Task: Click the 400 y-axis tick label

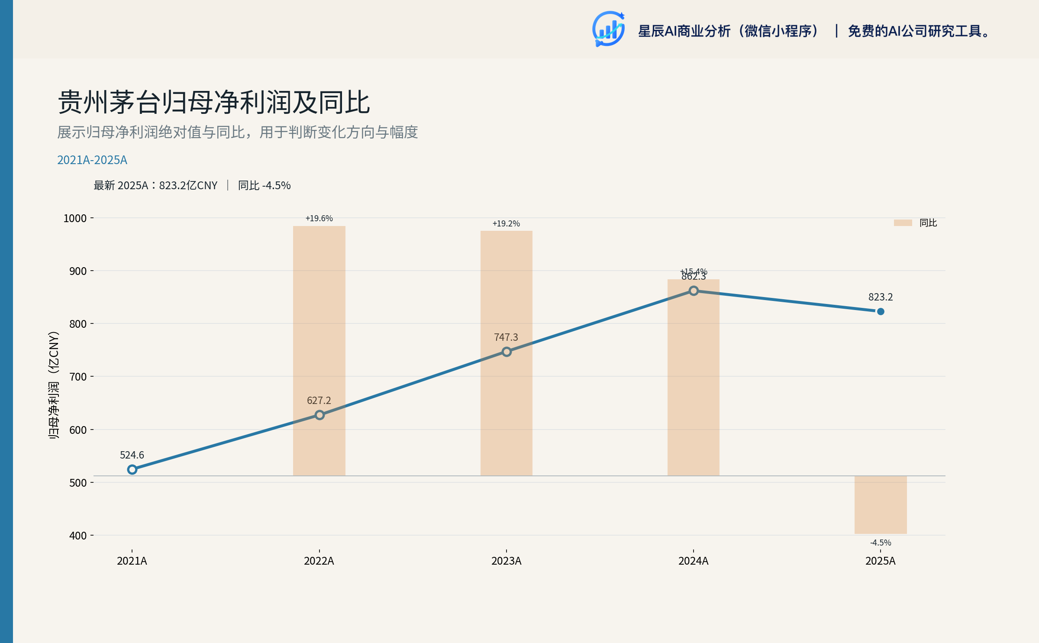Action: [78, 536]
